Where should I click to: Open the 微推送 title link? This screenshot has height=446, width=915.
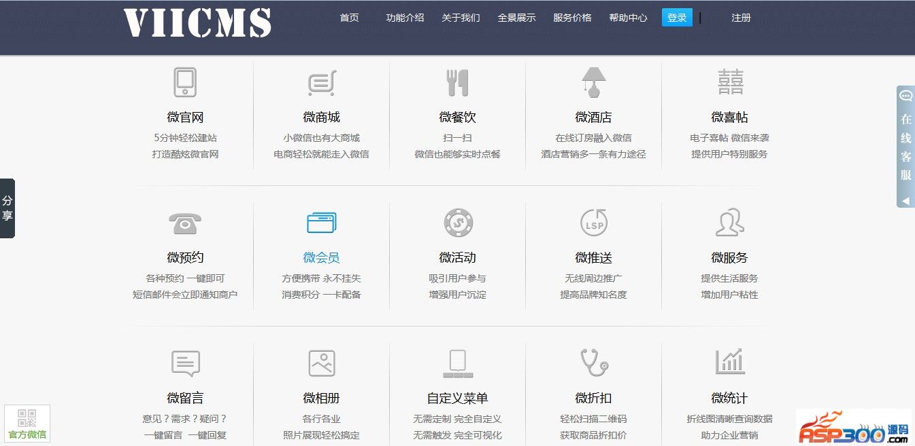point(593,258)
